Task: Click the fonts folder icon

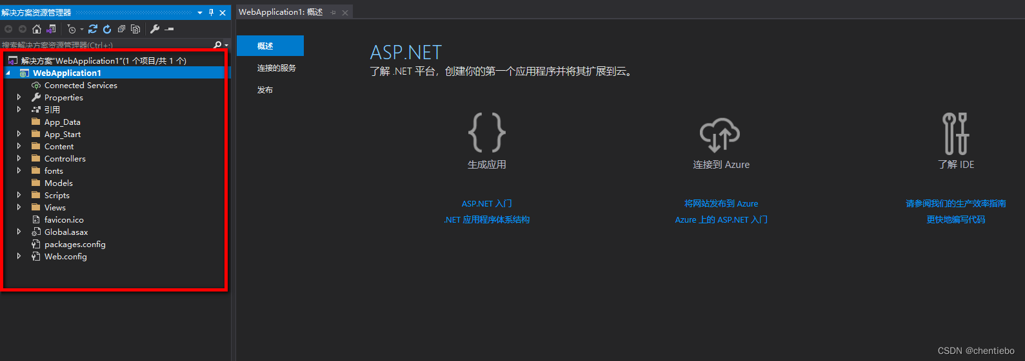Action: [x=36, y=171]
